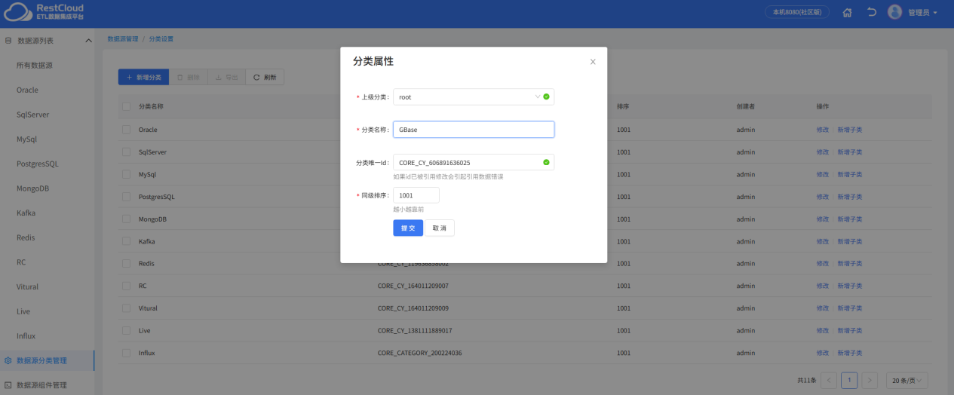
Task: Toggle the select-all header checkbox
Action: (x=127, y=106)
